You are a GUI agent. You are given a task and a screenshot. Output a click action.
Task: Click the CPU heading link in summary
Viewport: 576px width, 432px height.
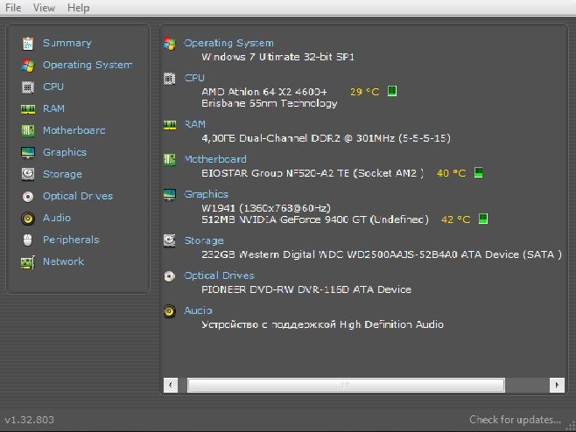coord(194,78)
